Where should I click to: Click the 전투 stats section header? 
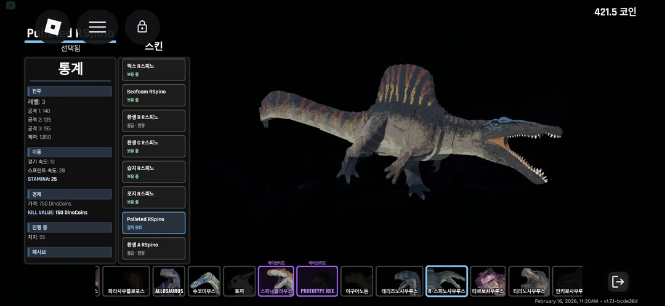(x=70, y=91)
